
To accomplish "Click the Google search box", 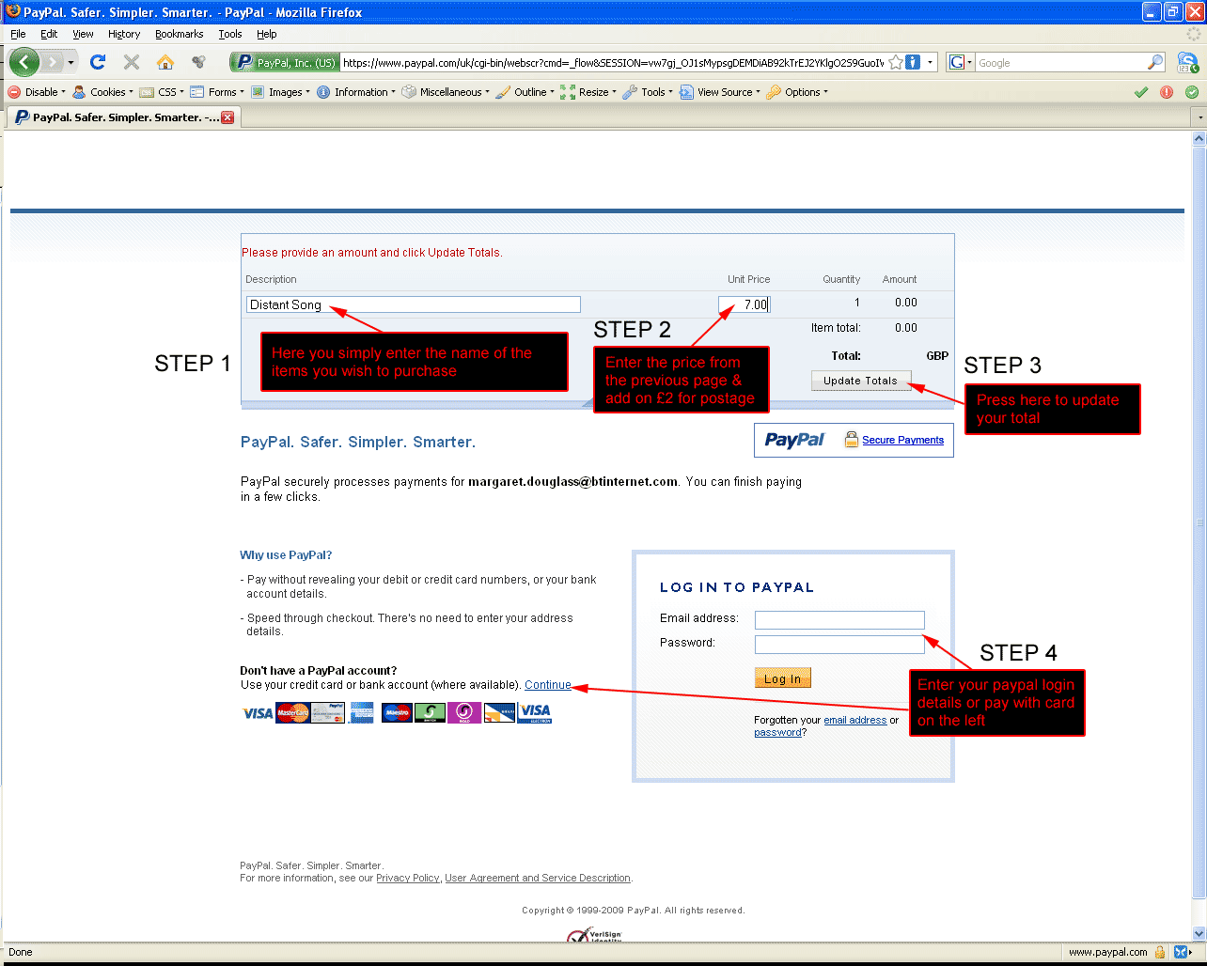I will click(x=1060, y=63).
